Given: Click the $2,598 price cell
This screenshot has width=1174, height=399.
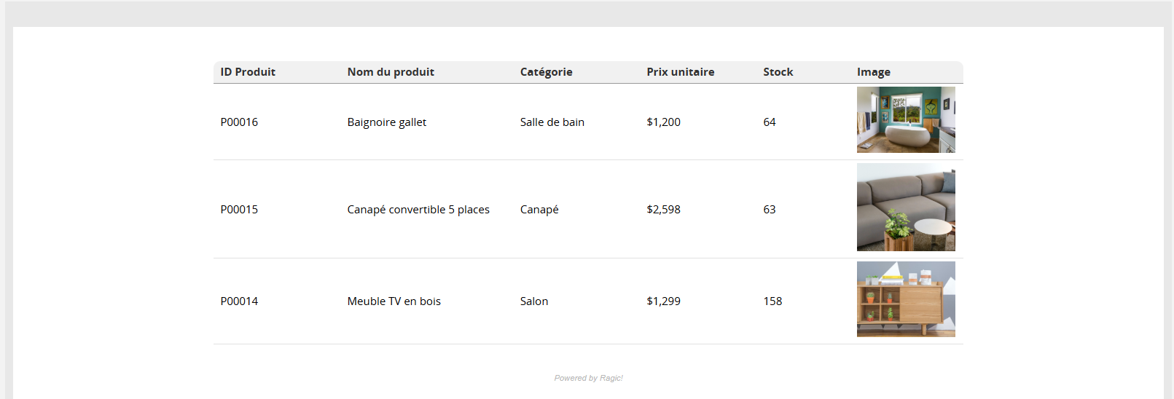Looking at the screenshot, I should [664, 210].
